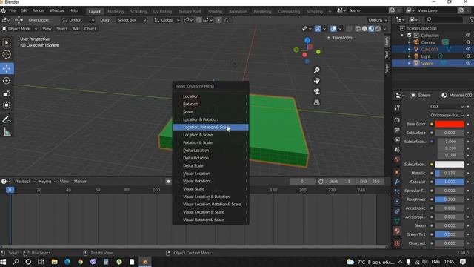Adjust the Metallic 0.179 slider

coord(450,173)
